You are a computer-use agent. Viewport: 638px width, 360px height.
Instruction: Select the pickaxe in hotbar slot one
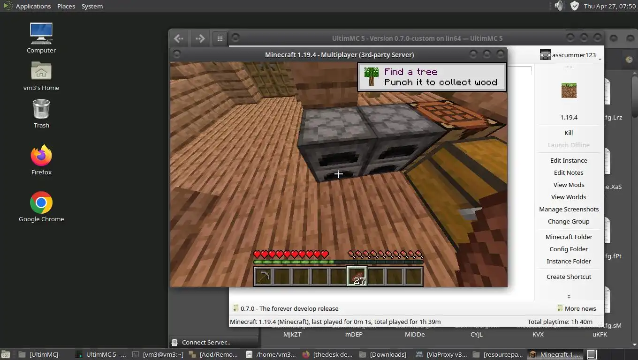point(263,277)
